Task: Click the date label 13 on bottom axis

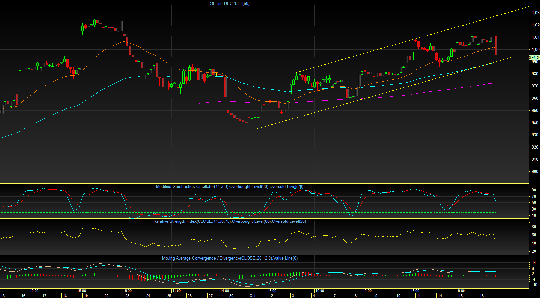Action: click(x=3, y=296)
